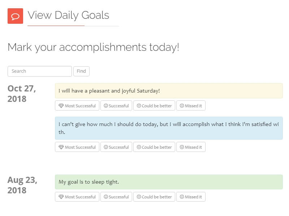Select Could be better for 'satisfied with' goal
289x216 pixels.
click(154, 147)
